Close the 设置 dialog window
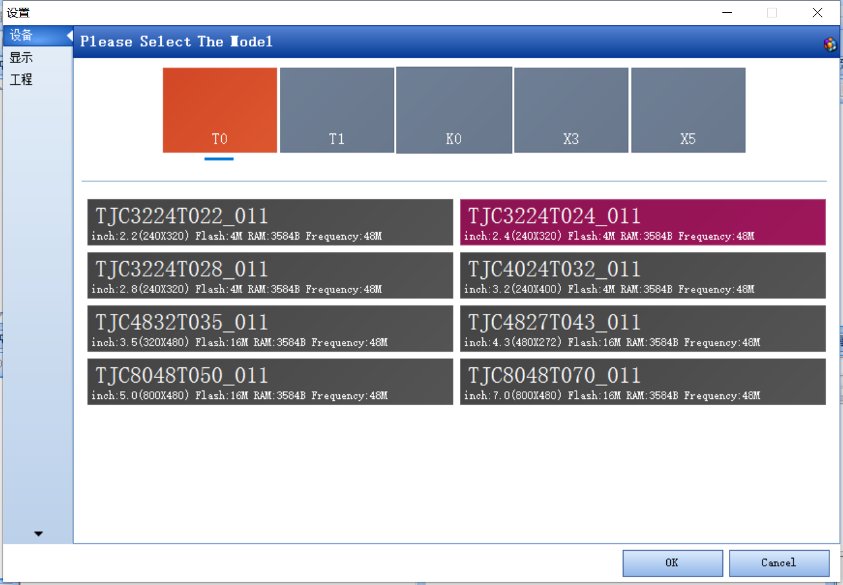The image size is (843, 585). tap(818, 12)
